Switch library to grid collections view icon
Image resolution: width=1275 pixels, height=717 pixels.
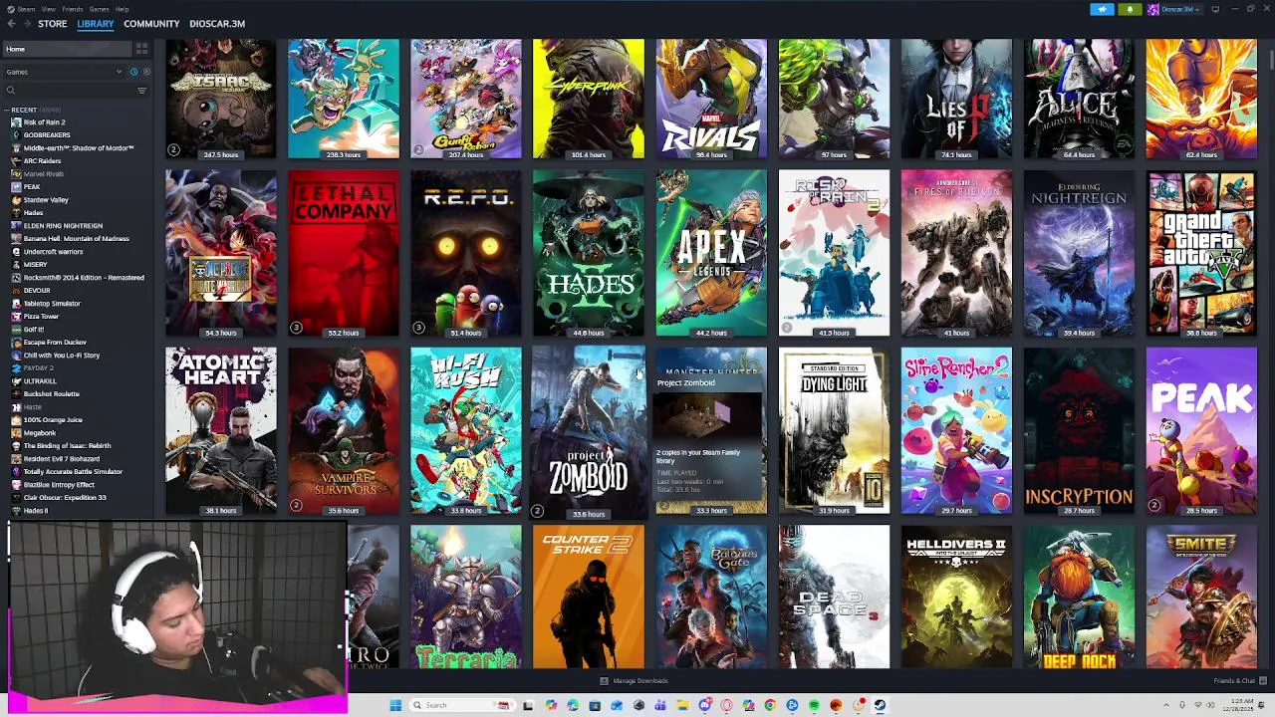tap(141, 49)
